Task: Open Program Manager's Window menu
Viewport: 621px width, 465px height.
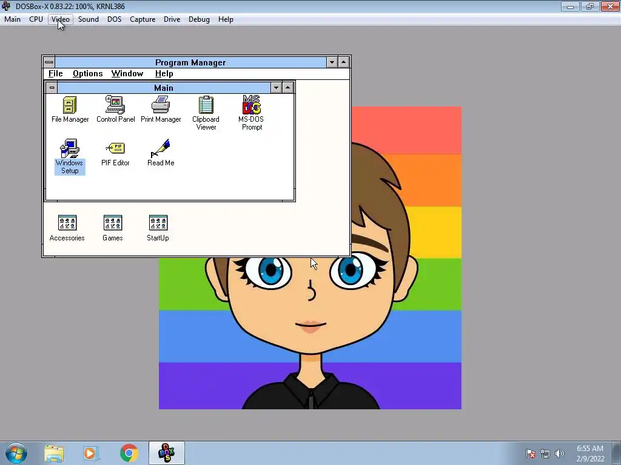Action: [127, 73]
